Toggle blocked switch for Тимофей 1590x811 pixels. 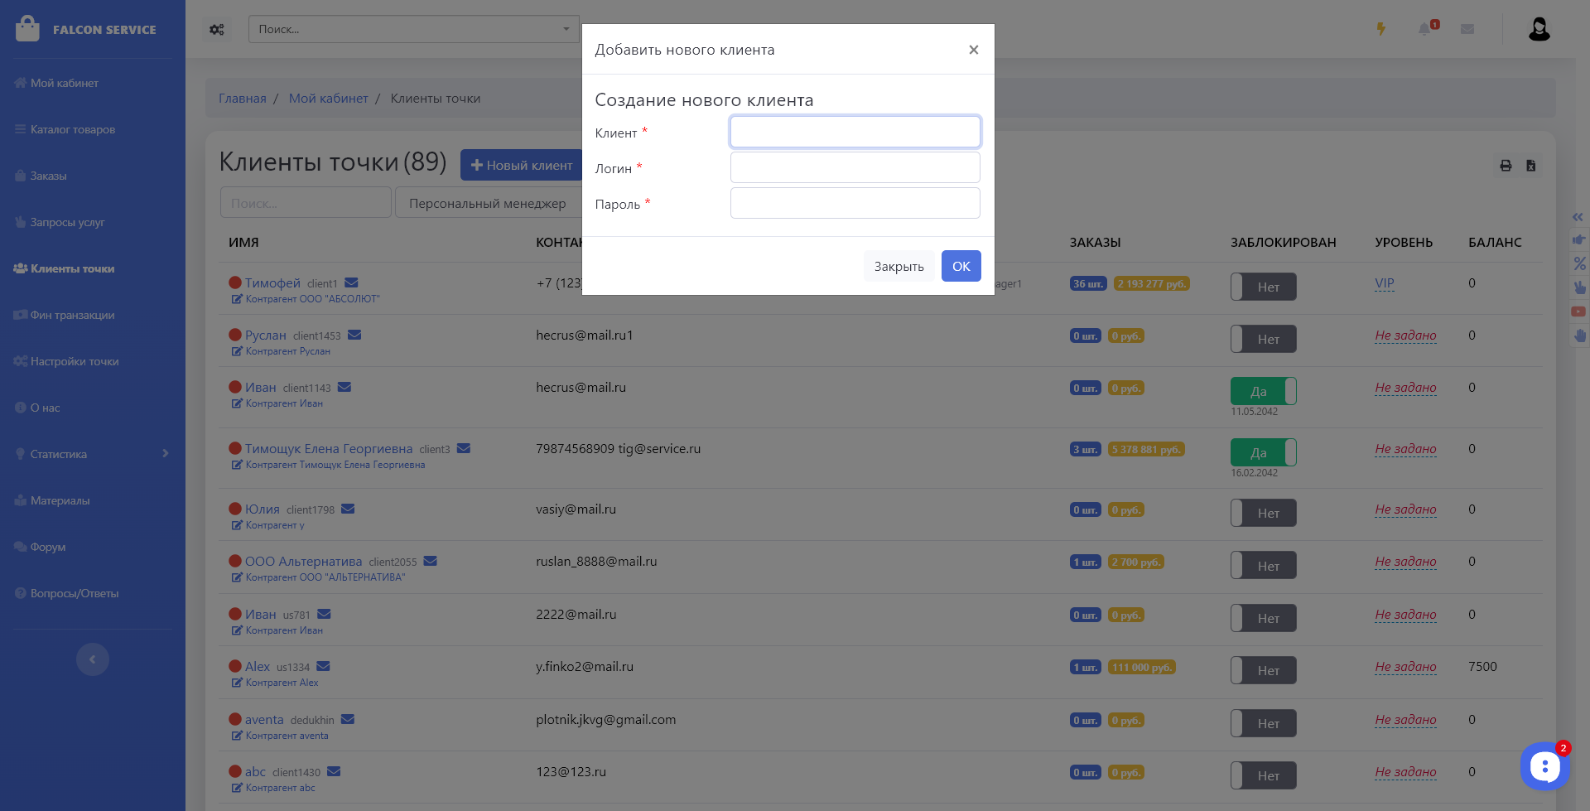coord(1263,287)
